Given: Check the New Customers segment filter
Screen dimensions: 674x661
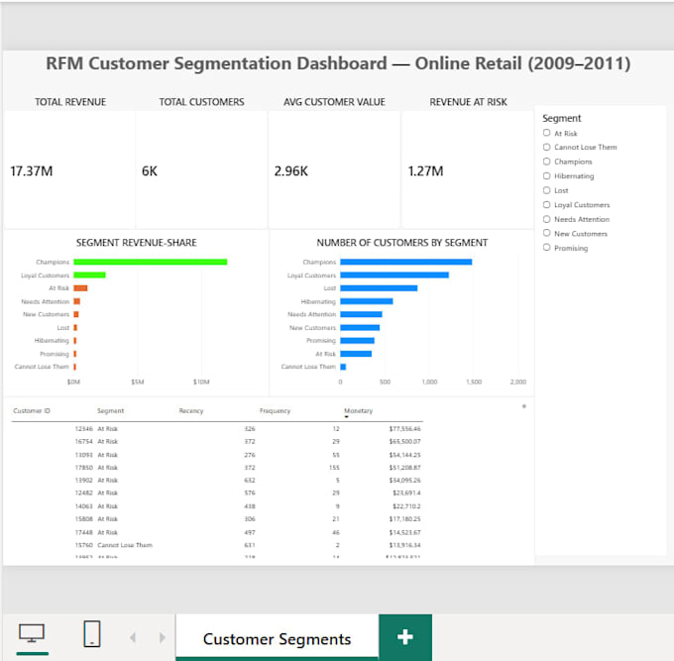Looking at the screenshot, I should pos(546,233).
